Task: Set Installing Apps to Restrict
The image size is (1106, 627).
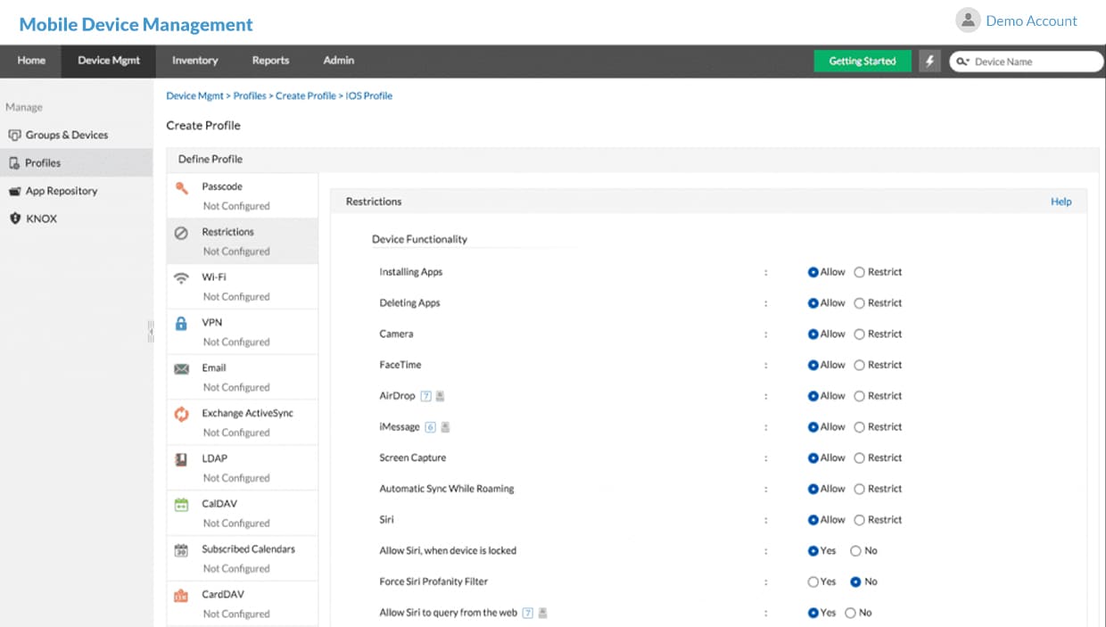Action: coord(860,272)
